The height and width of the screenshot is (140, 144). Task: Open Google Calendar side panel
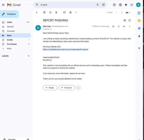[139, 13]
